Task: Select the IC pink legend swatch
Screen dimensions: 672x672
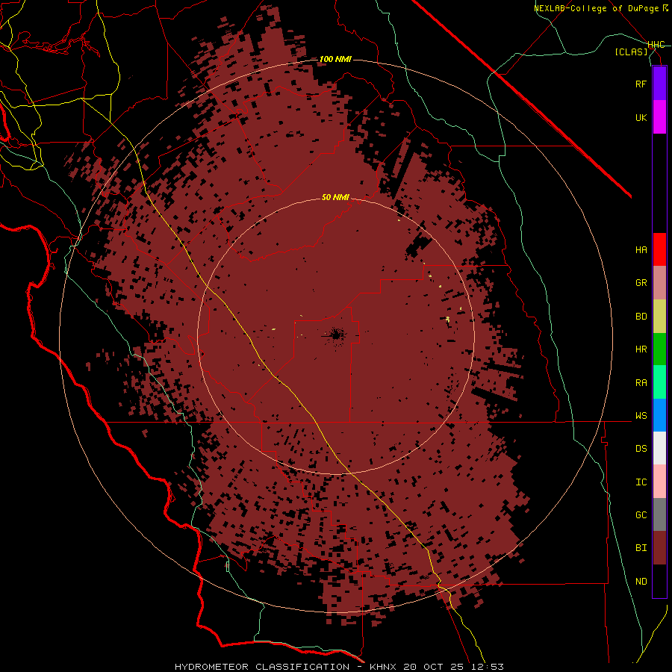Action: [x=659, y=482]
